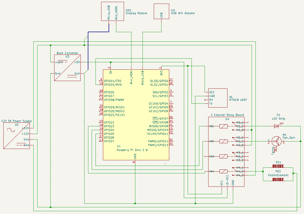Click the Micro_USB pin label on the Pi

pos(143,78)
